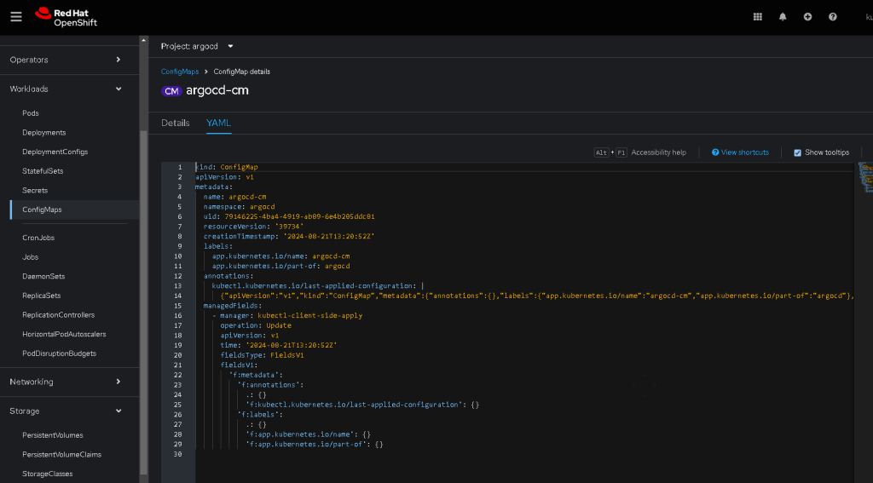Image resolution: width=873 pixels, height=483 pixels.
Task: Click the Red Hat OpenShift logo
Action: click(66, 17)
